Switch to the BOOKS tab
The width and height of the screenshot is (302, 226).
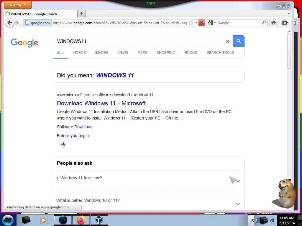[x=191, y=53]
